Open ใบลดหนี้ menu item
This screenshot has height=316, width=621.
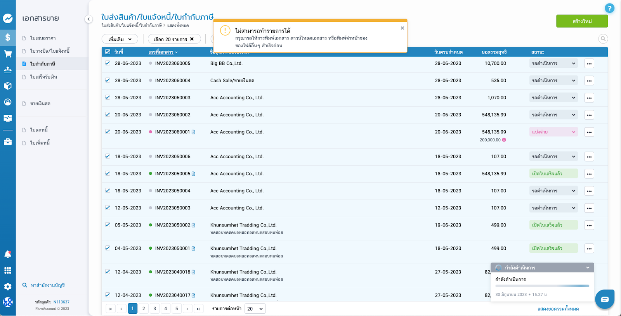click(39, 130)
